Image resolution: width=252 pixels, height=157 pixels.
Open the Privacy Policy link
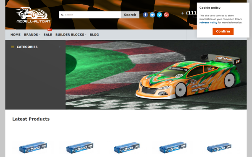[208, 23]
